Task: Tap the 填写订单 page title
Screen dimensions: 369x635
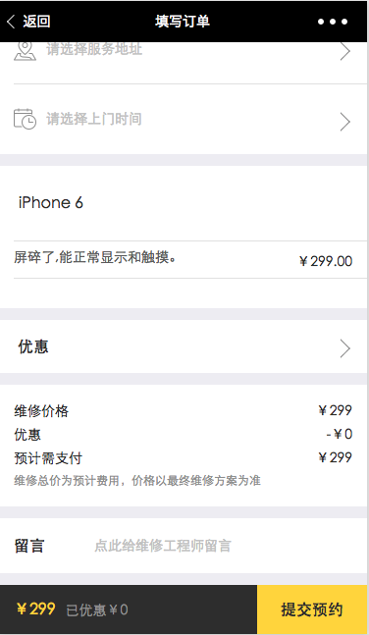Action: point(183,22)
